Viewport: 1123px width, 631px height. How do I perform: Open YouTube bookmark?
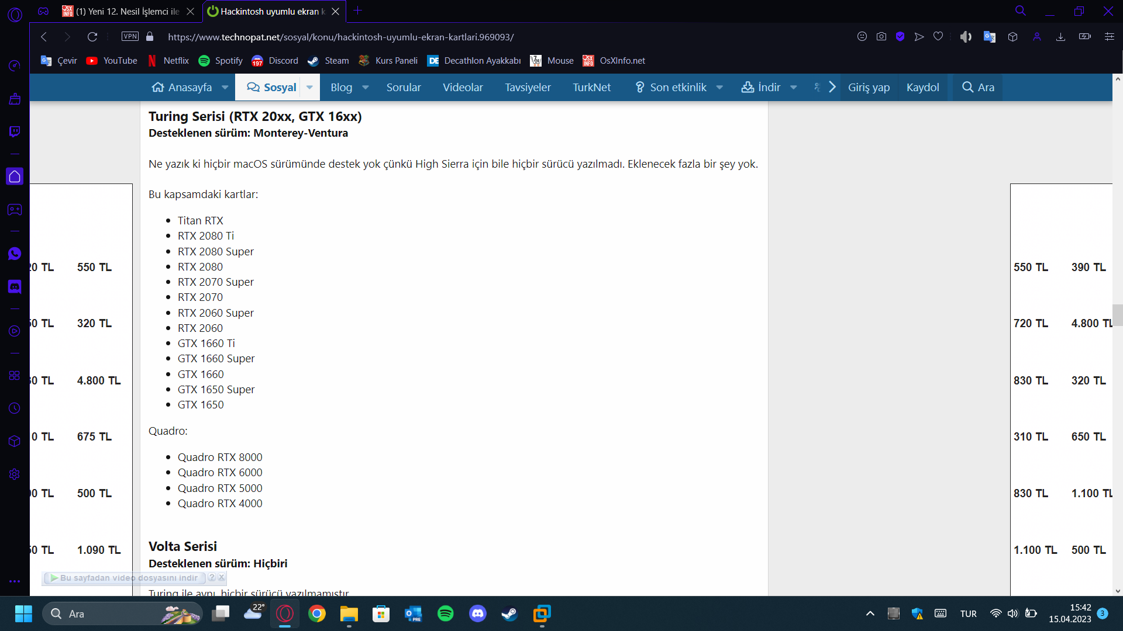[x=112, y=61]
